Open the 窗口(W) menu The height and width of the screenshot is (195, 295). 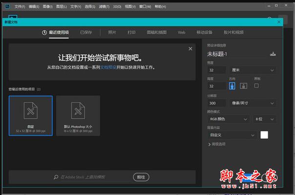pos(145,6)
